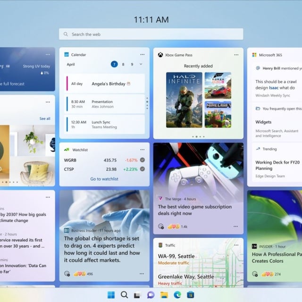Launch the Teams Chat taskbar icon
Screen dimensions: 302x302
(x=151, y=295)
